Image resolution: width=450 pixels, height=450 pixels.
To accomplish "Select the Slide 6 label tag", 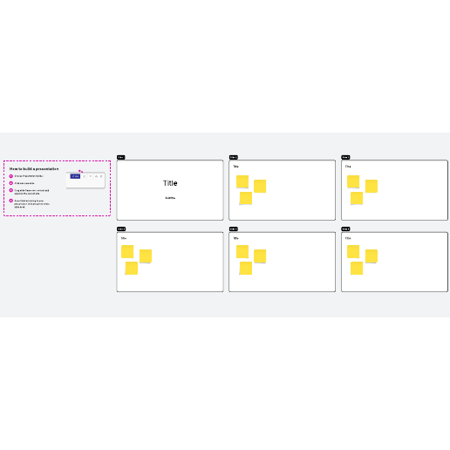I will (x=345, y=229).
